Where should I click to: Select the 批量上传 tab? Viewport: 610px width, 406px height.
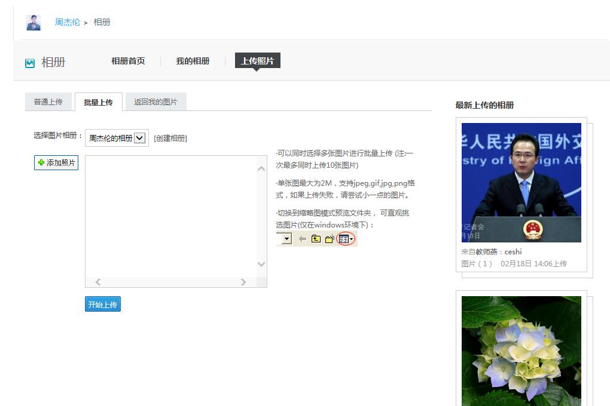[x=99, y=102]
